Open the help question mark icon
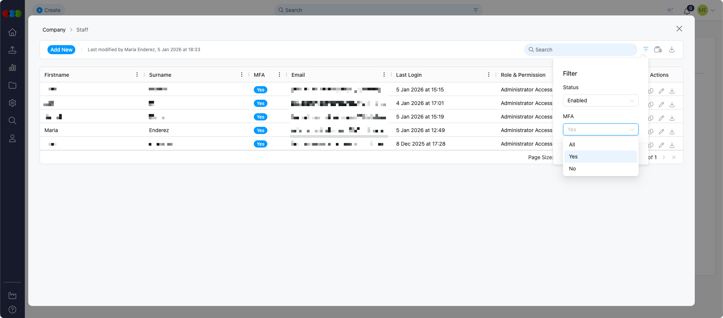 pos(12,309)
